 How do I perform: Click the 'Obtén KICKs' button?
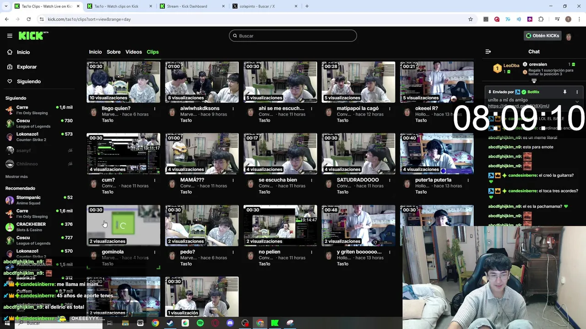tap(543, 36)
